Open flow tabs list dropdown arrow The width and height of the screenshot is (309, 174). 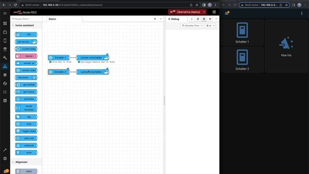point(161,19)
